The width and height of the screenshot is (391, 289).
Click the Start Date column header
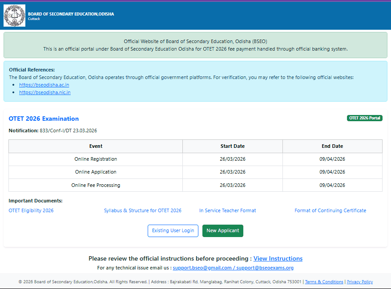click(x=232, y=146)
